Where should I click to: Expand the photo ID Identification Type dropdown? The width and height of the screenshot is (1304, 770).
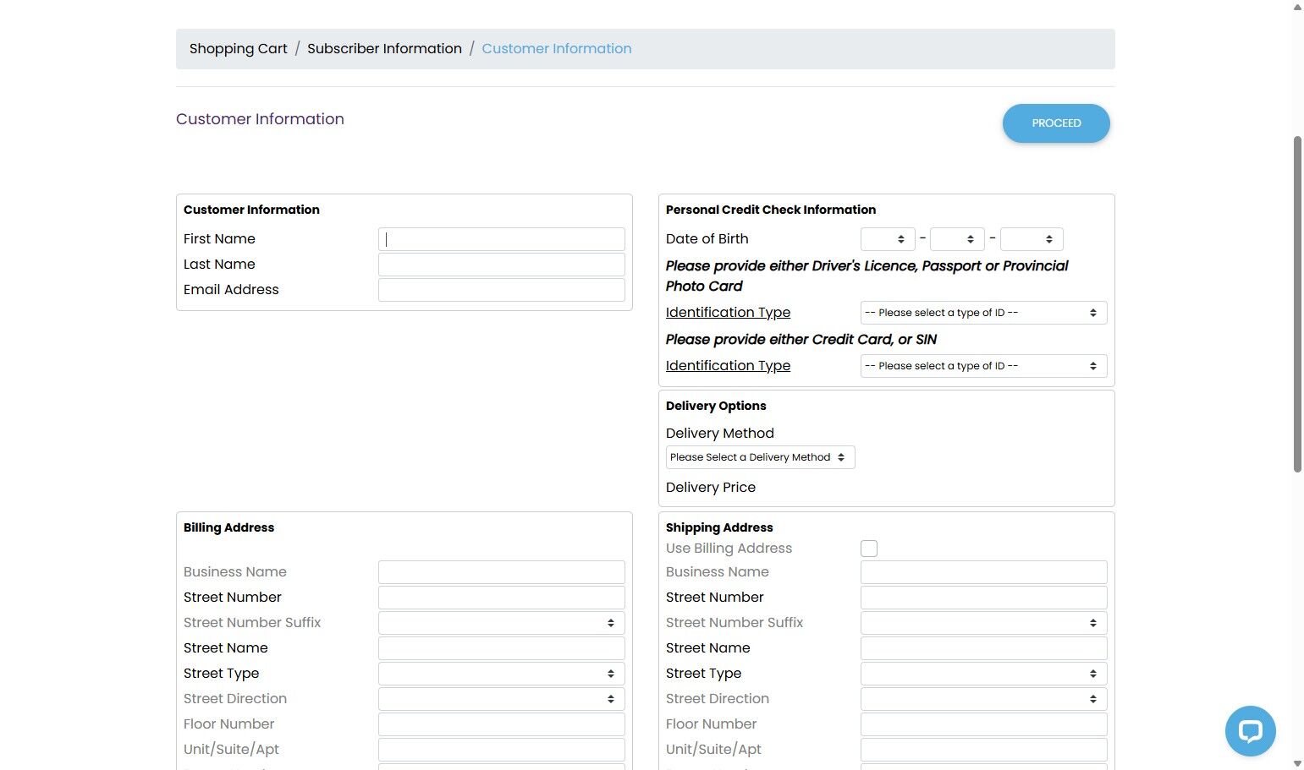click(983, 313)
